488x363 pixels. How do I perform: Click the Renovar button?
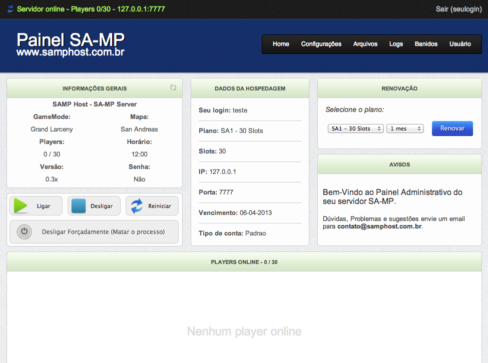tap(452, 128)
